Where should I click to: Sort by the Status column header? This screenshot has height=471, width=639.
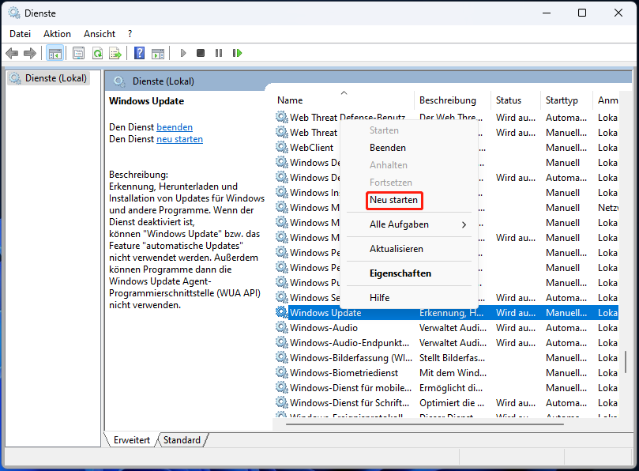point(516,100)
